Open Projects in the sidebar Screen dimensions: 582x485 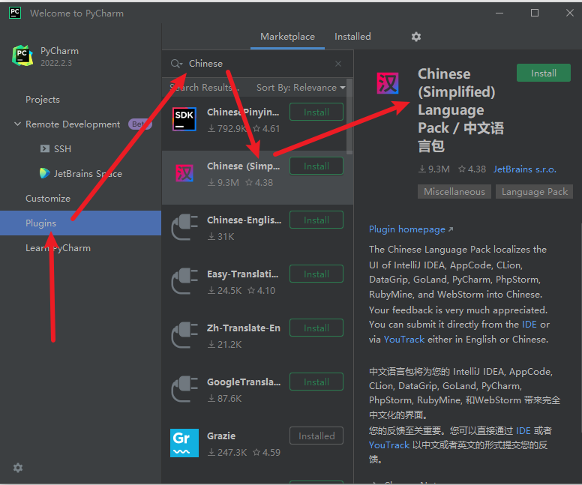[x=43, y=100]
